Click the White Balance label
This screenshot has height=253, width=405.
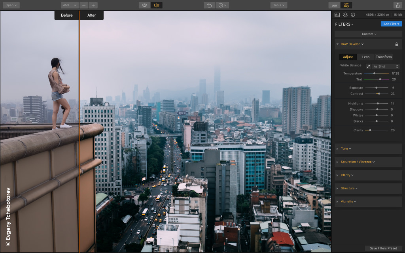(350, 65)
